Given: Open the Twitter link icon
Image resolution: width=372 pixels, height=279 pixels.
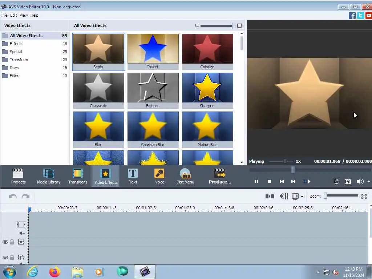Looking at the screenshot, I should tap(360, 15).
